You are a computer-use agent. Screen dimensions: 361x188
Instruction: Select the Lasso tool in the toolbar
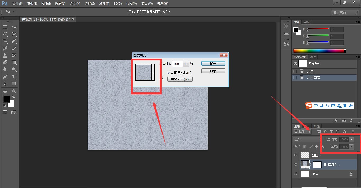click(x=5, y=34)
